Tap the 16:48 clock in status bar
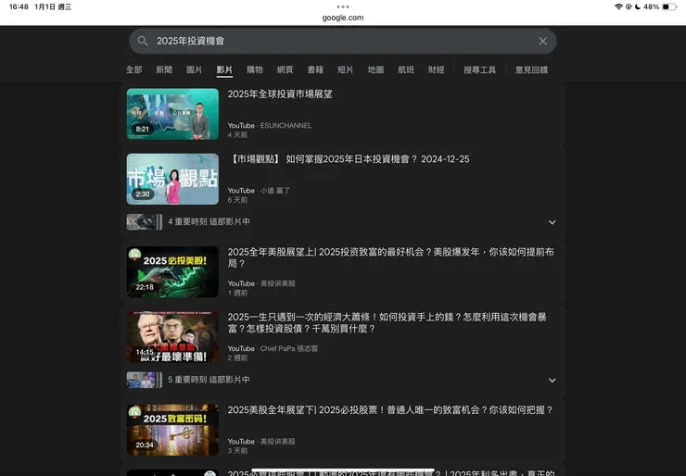Viewport: 686px width, 476px height. (x=19, y=6)
